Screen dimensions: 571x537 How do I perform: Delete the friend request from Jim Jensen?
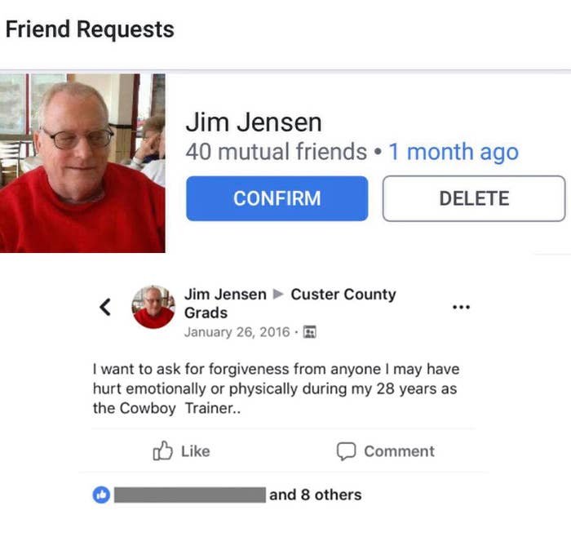(x=474, y=198)
